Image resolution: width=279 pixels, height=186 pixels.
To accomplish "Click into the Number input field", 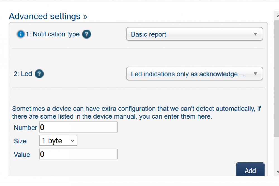I will tap(78, 127).
